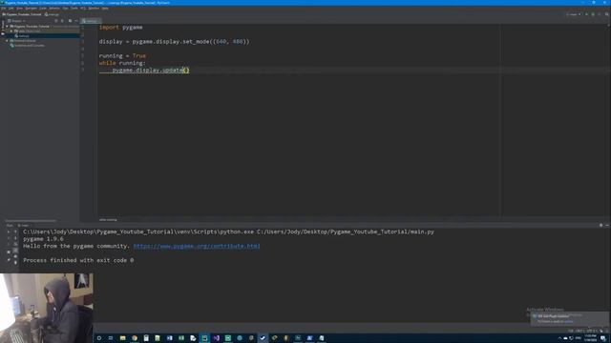Viewport: 611px width, 343px height.
Task: Click the taskbar clock
Action: coord(590,338)
